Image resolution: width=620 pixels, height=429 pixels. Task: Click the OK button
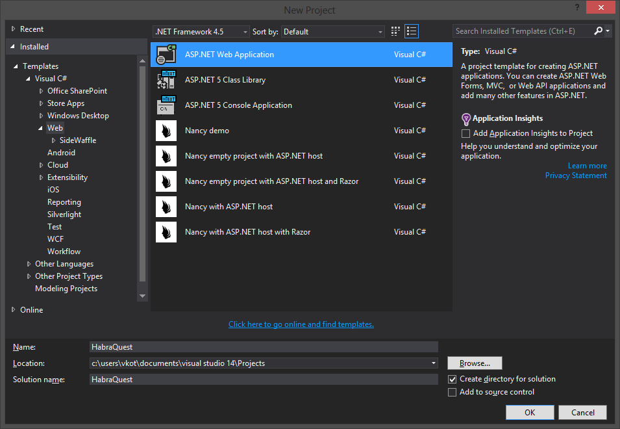click(x=530, y=412)
